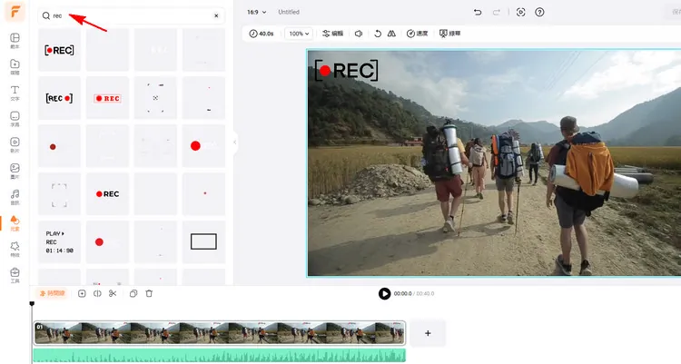
Task: Select clip 01 in the timeline
Action: [x=220, y=333]
